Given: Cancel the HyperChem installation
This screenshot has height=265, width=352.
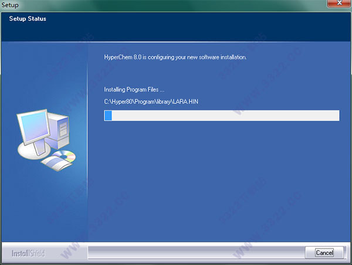Looking at the screenshot, I should 324,253.
